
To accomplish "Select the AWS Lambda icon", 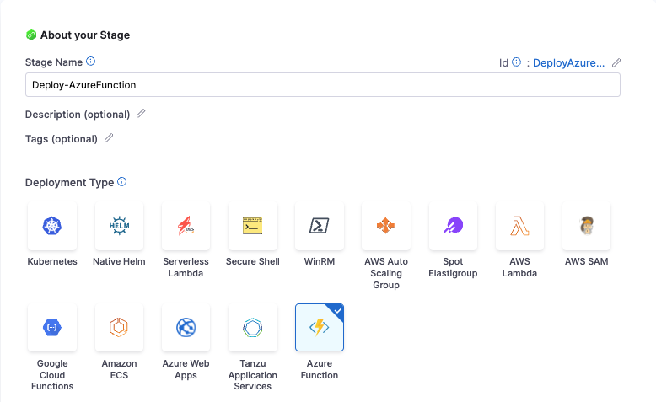I will pos(519,226).
